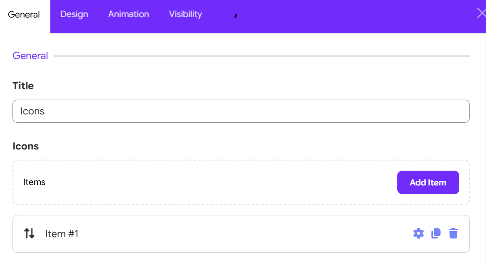Switch to the Design tab
486x268 pixels.
(74, 14)
